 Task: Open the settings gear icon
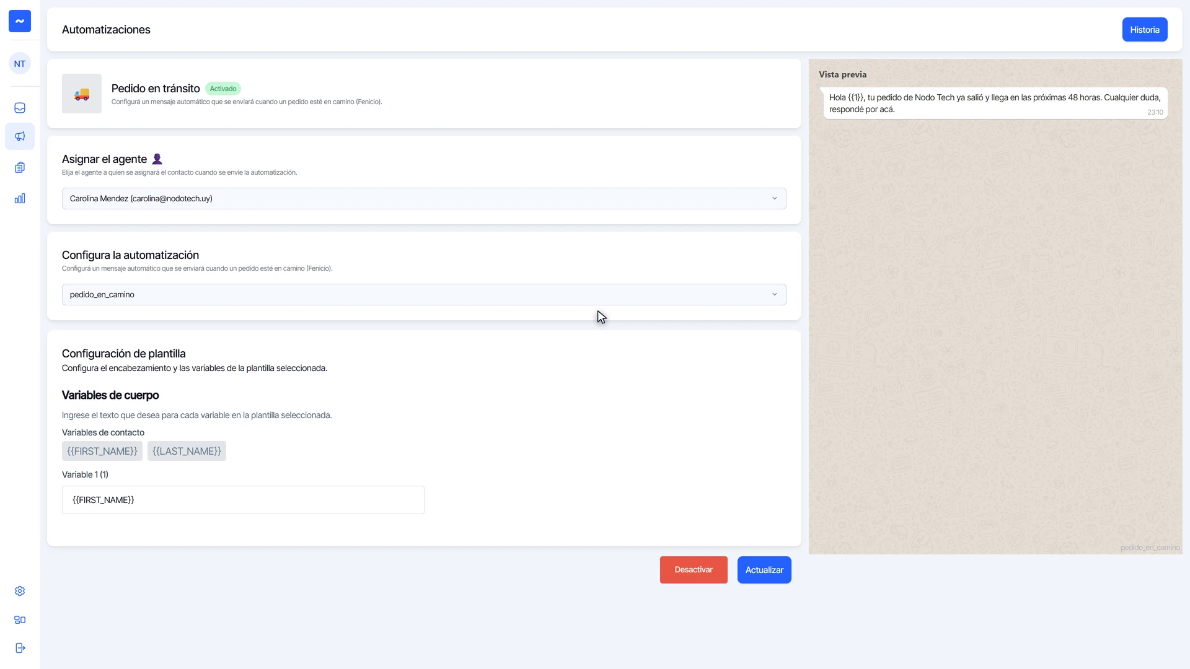click(x=20, y=591)
